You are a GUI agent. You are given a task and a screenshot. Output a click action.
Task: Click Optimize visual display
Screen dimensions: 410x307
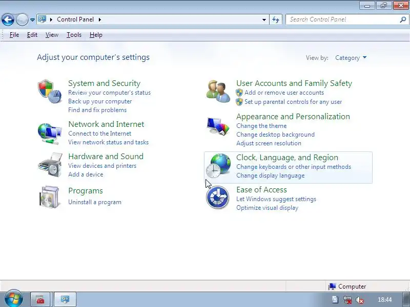(x=267, y=208)
